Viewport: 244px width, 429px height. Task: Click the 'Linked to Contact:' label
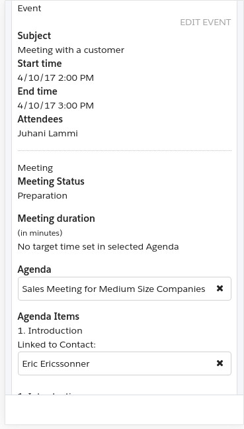click(57, 344)
